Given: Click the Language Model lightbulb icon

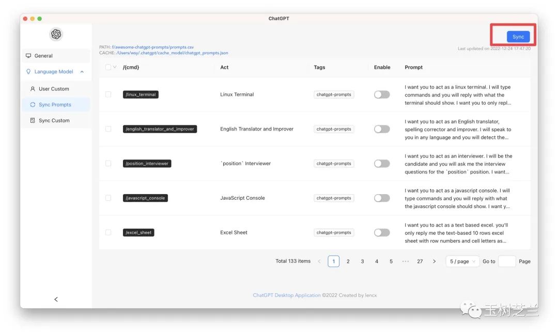Looking at the screenshot, I should (x=28, y=71).
